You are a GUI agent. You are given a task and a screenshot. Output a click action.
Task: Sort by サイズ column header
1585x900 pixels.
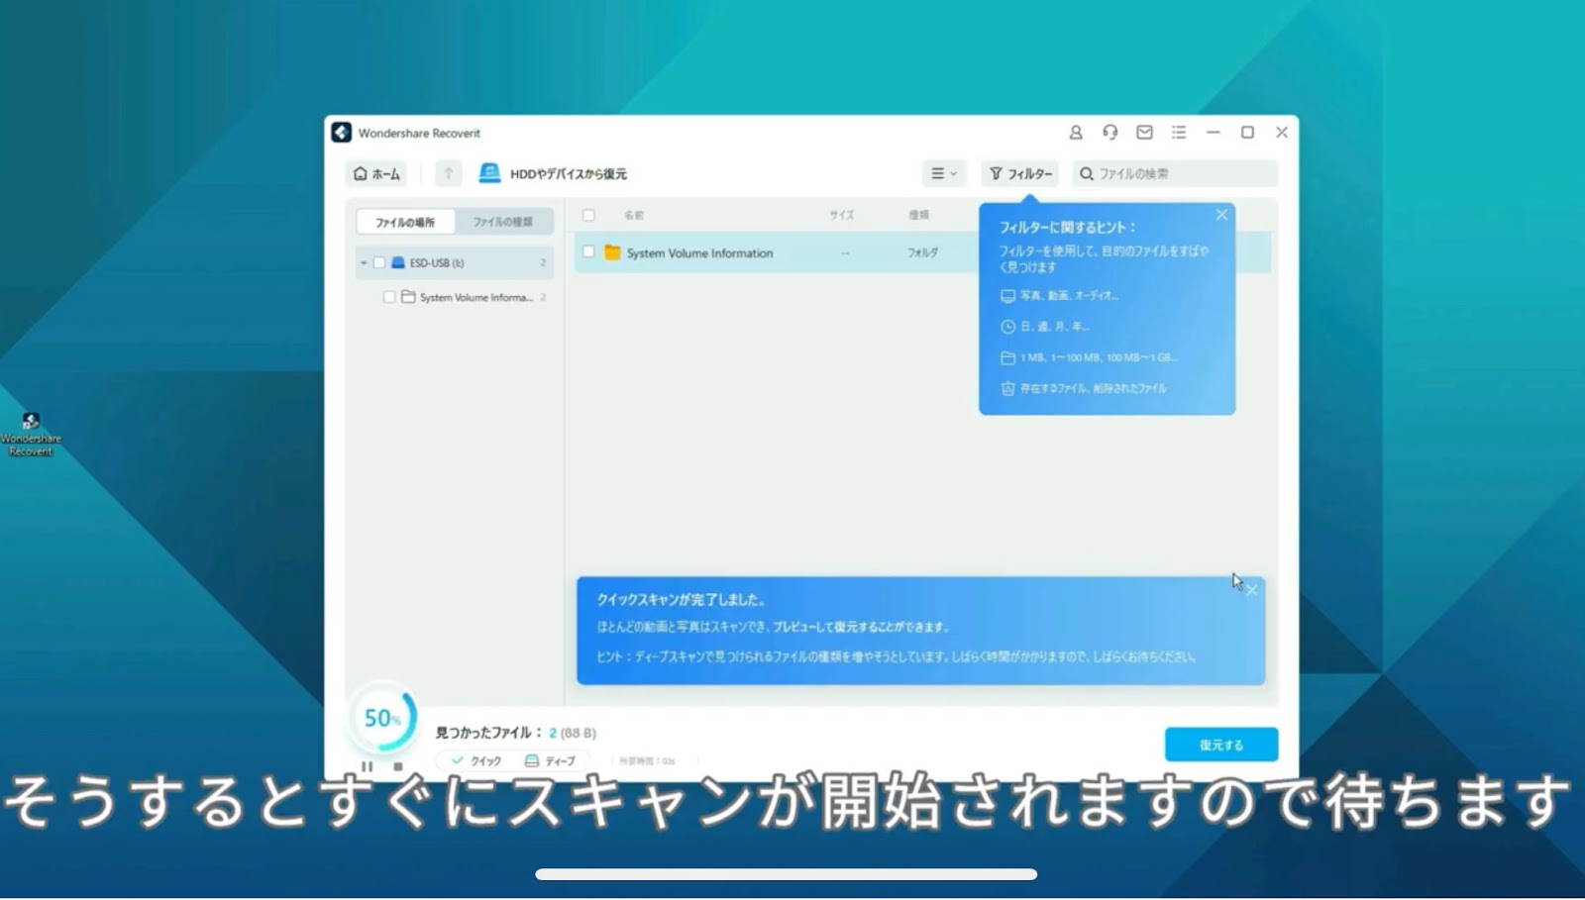[x=842, y=215]
